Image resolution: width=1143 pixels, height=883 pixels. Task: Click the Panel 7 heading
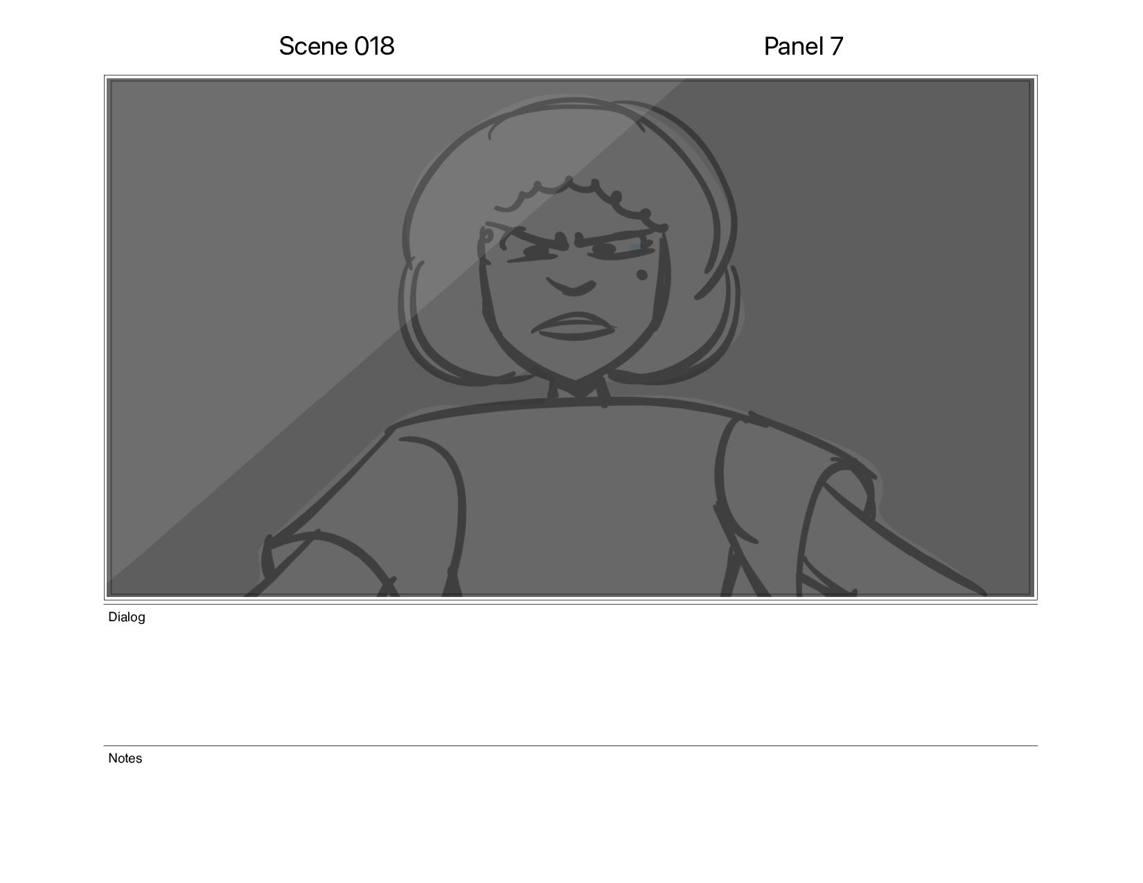[804, 46]
